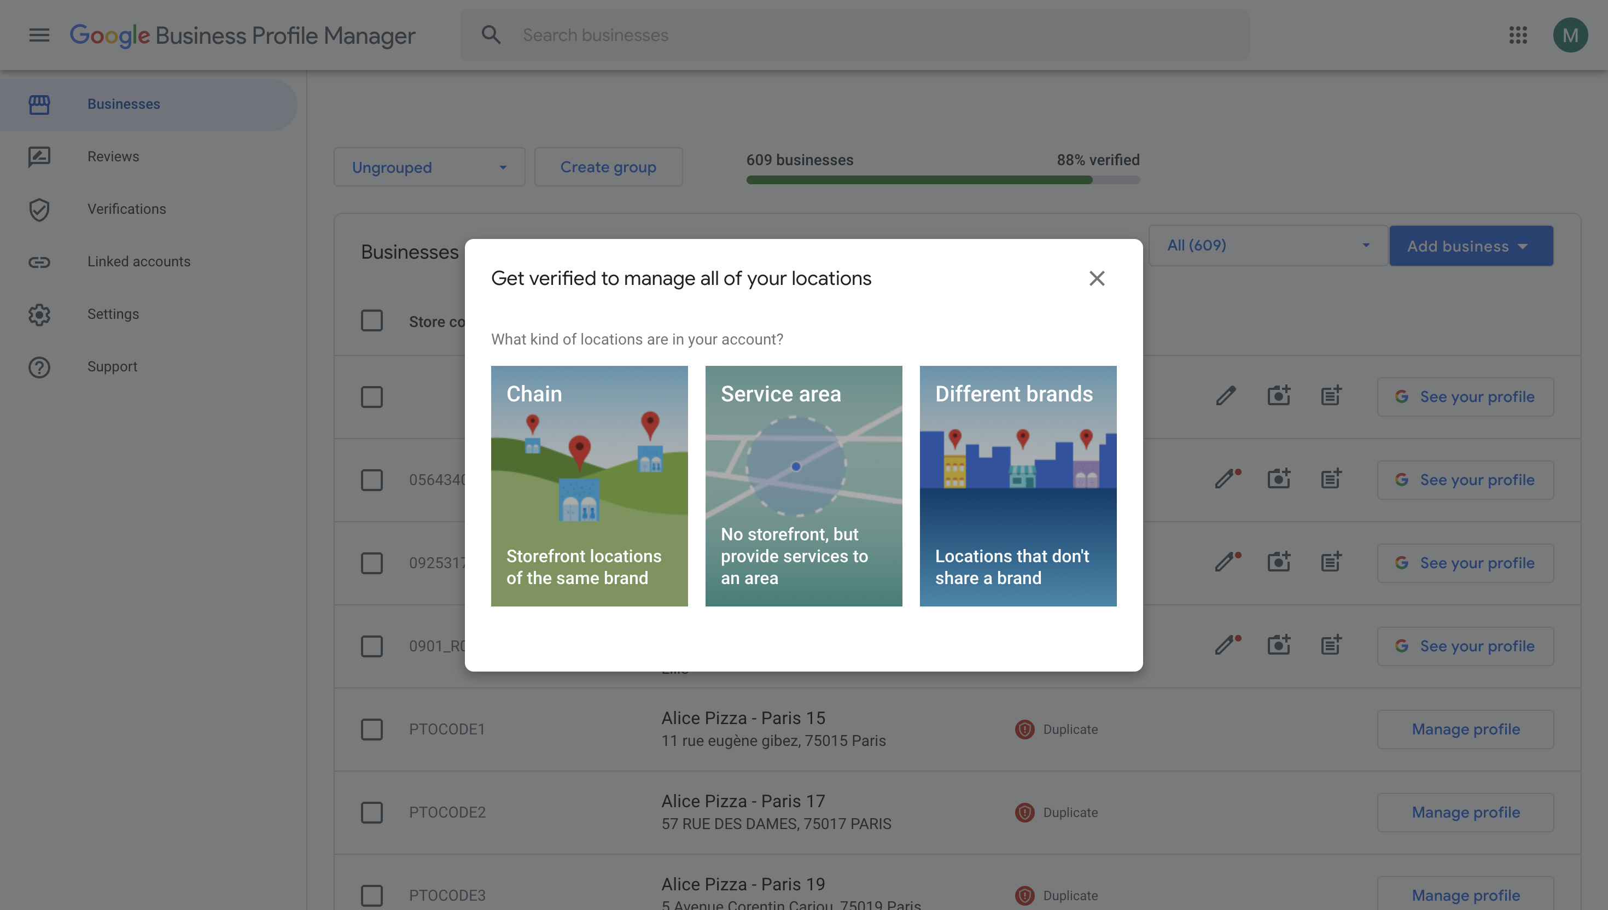Click the Businesses storefront icon in sidebar
The width and height of the screenshot is (1608, 910).
click(39, 104)
